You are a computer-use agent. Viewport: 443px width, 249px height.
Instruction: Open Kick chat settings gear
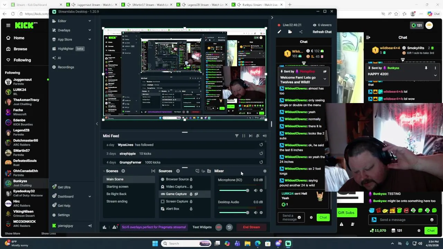point(419,231)
